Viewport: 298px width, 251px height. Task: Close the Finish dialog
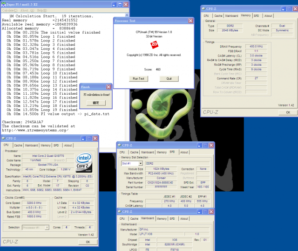(x=108, y=87)
